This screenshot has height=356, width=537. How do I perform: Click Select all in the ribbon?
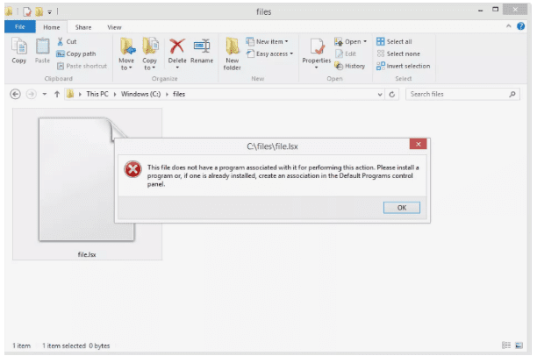[394, 41]
